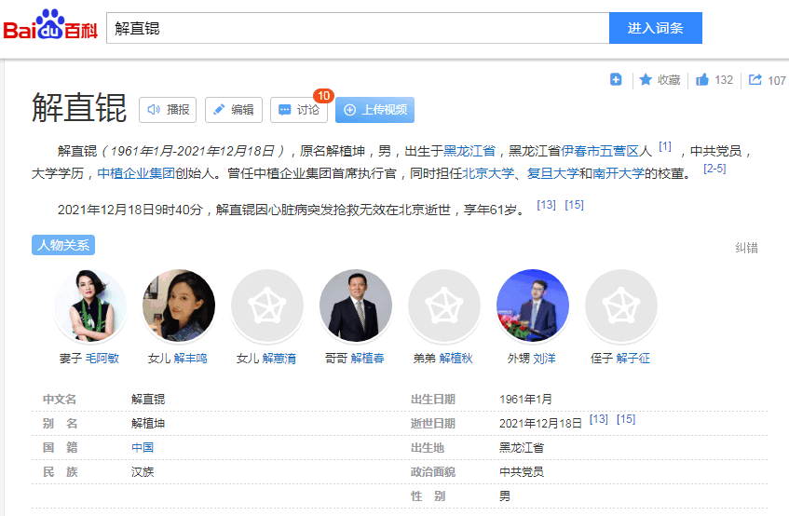Open the 解植秋 name link
Image resolution: width=789 pixels, height=516 pixels.
point(456,358)
